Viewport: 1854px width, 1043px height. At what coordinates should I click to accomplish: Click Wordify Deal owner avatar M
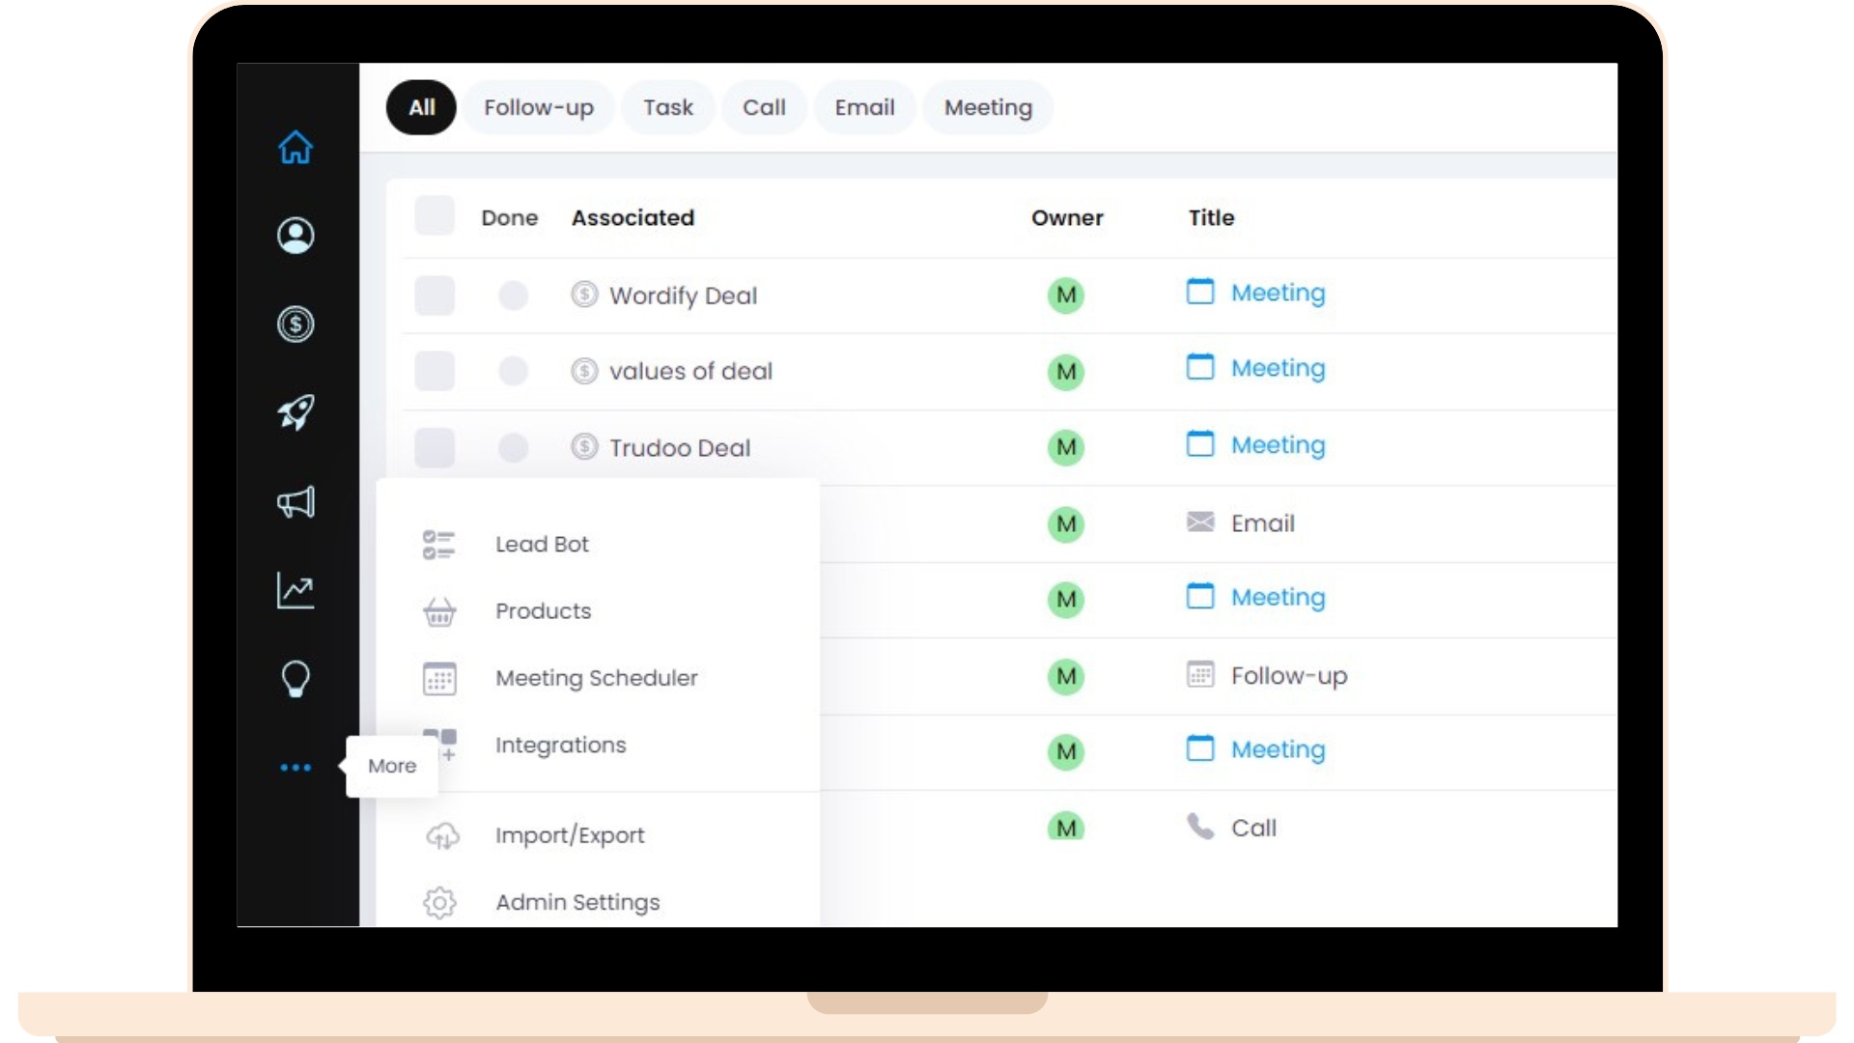tap(1066, 296)
